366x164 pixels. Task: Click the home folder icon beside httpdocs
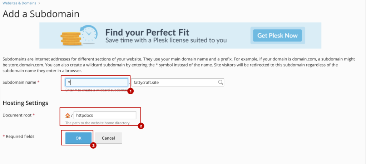[x=68, y=115]
